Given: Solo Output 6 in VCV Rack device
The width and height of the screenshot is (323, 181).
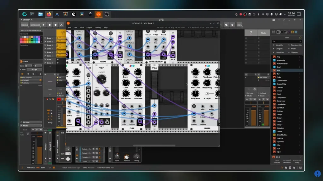Looking at the screenshot, I should point(94,157).
